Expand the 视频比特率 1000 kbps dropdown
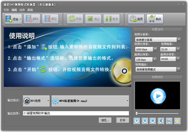Screen dimensions: 188x132 point(155,49)
